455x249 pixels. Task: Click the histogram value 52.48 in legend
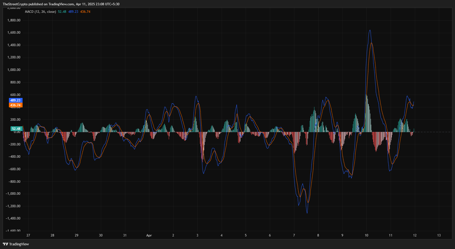pos(62,12)
